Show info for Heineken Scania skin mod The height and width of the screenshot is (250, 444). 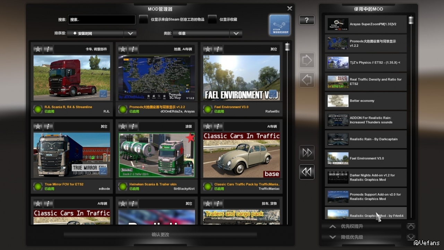[133, 127]
